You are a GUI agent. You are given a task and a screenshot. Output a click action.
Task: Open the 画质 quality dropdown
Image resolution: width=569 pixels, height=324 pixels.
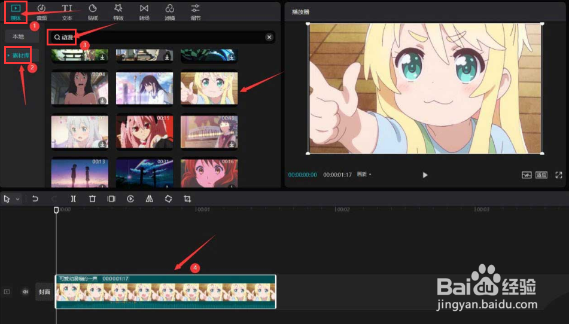click(364, 175)
